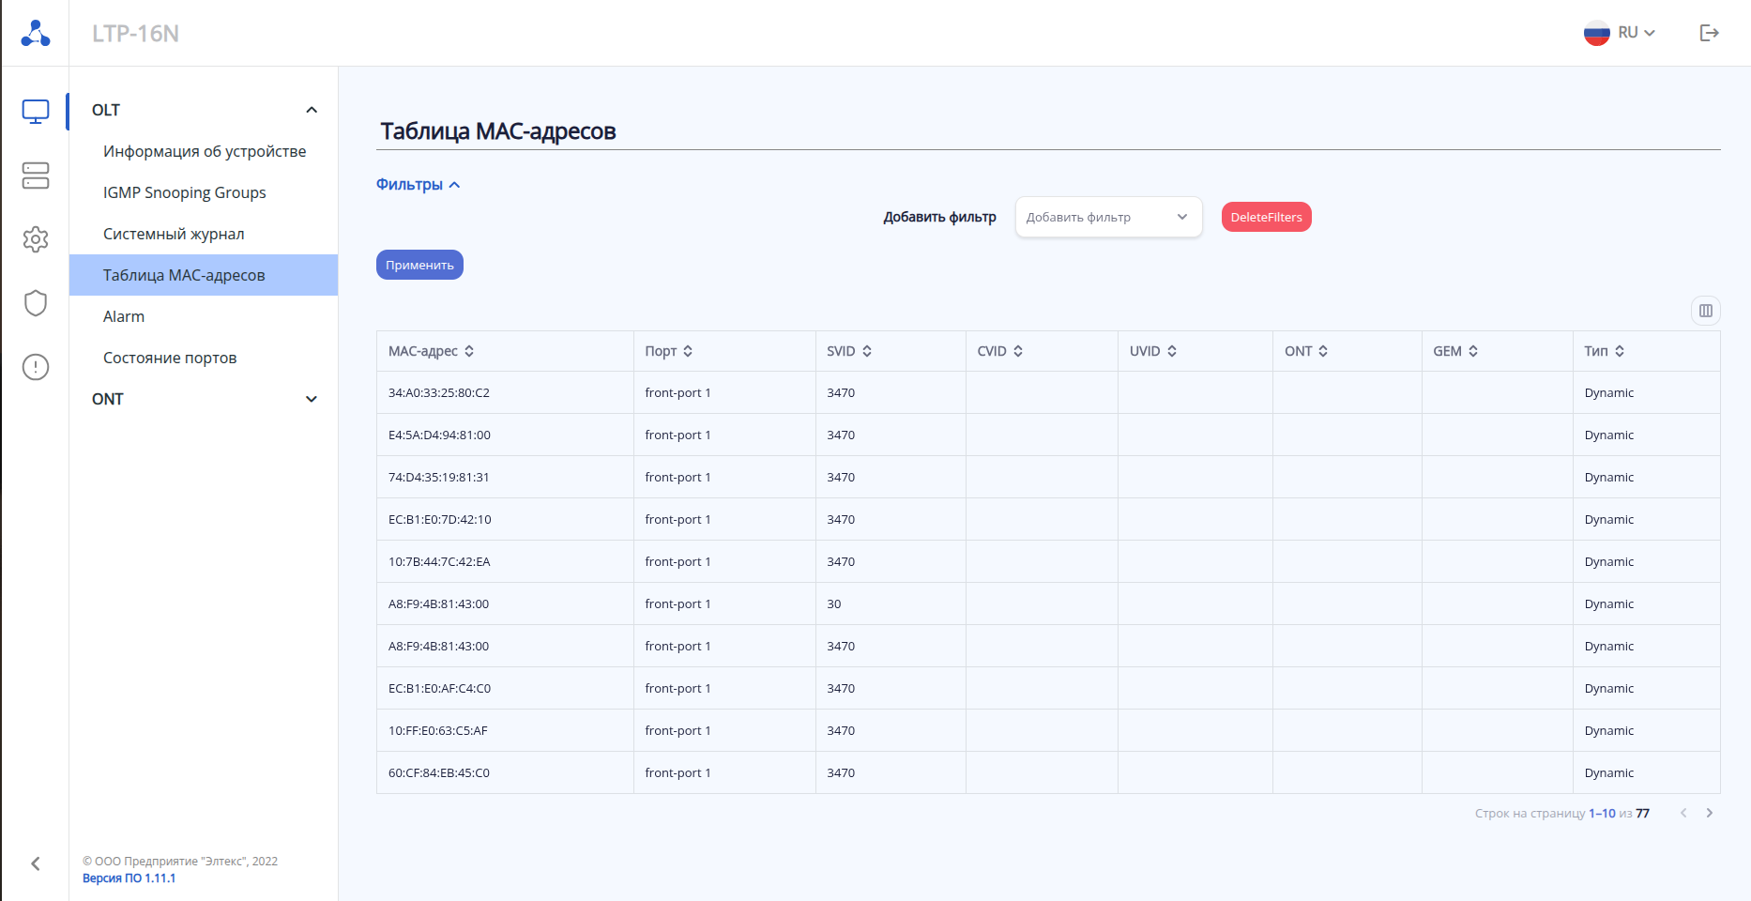Click the shield security sidebar icon
This screenshot has height=901, width=1751.
35,303
